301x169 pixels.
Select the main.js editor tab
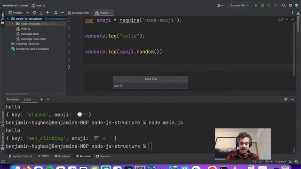pyautogui.click(x=103, y=13)
